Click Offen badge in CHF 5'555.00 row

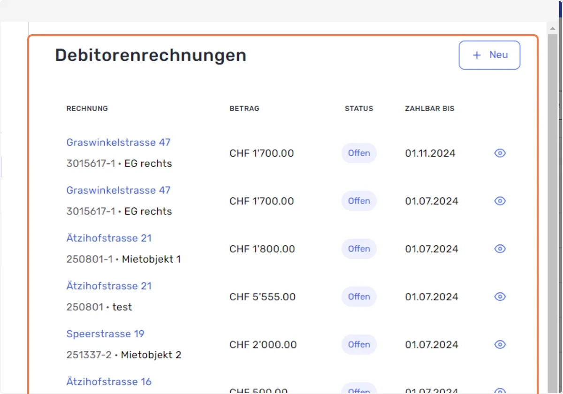(x=359, y=296)
